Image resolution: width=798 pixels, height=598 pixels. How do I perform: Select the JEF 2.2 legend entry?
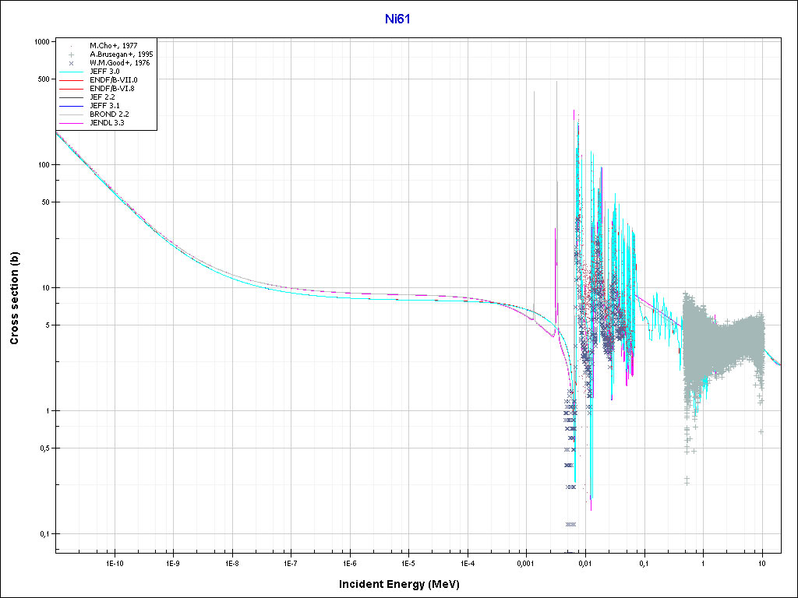102,97
